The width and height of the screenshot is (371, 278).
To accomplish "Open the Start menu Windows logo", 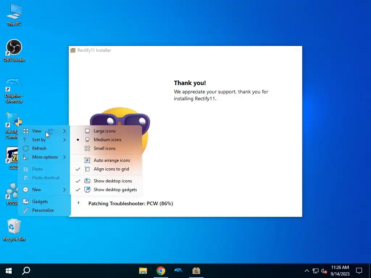I will (9, 271).
